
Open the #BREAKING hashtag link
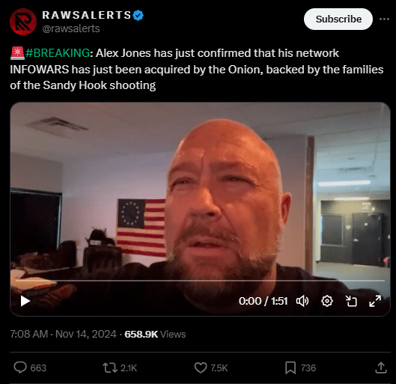click(58, 53)
